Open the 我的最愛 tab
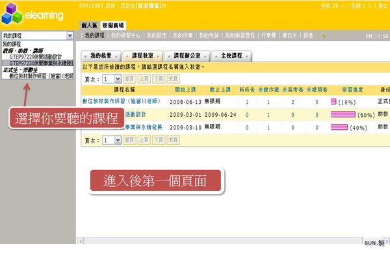This screenshot has height=257, width=390. (x=101, y=56)
